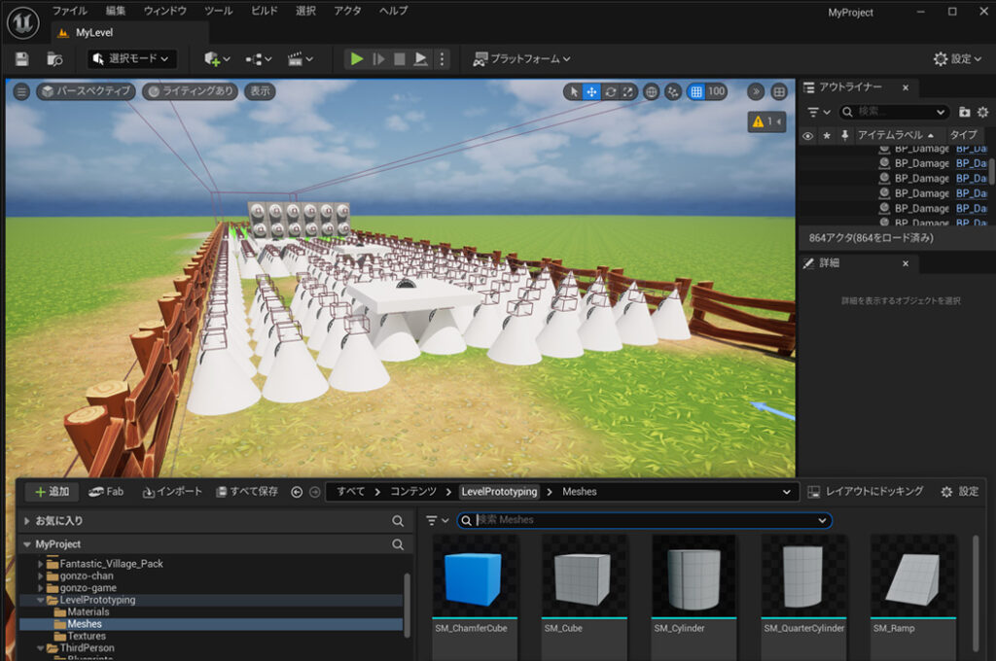Open the ウィンドウ menu
Image resolution: width=996 pixels, height=661 pixels.
point(164,11)
